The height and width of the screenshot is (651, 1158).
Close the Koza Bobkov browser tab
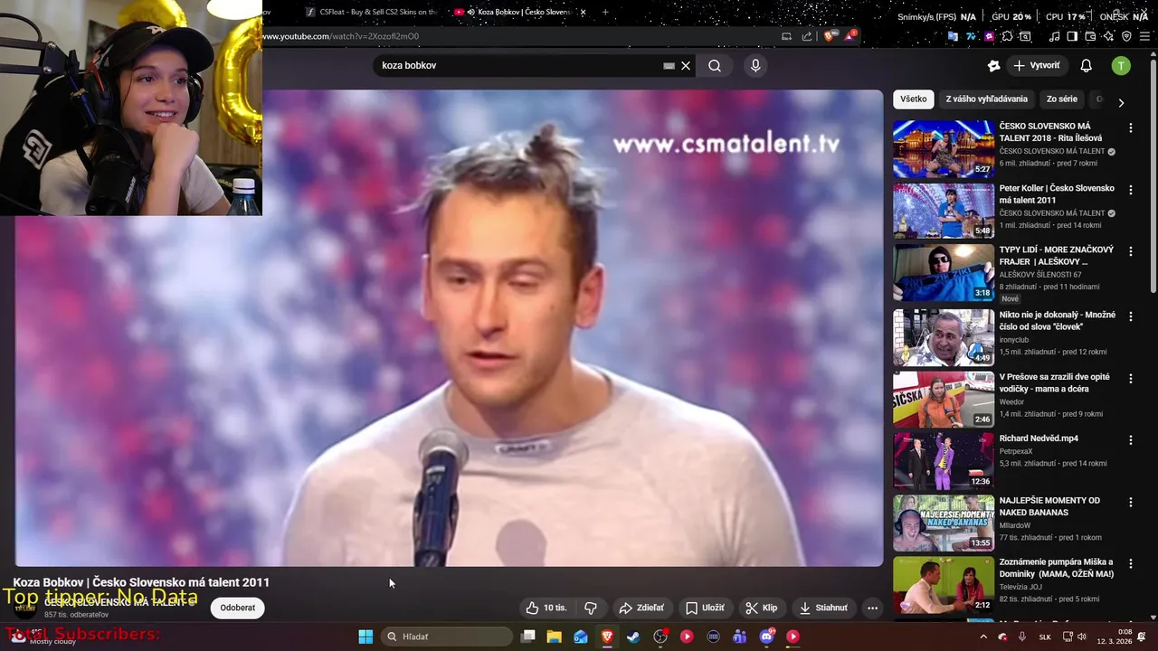[x=583, y=12]
